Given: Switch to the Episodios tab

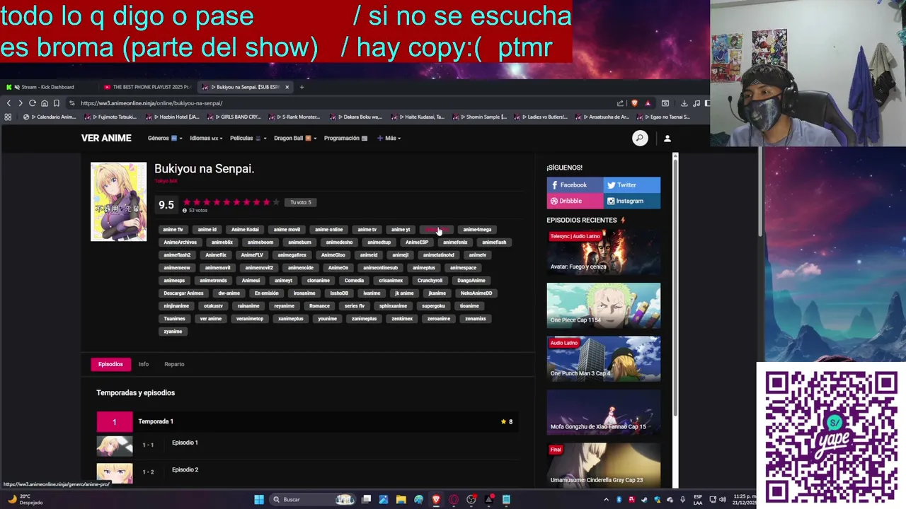Looking at the screenshot, I should [110, 364].
